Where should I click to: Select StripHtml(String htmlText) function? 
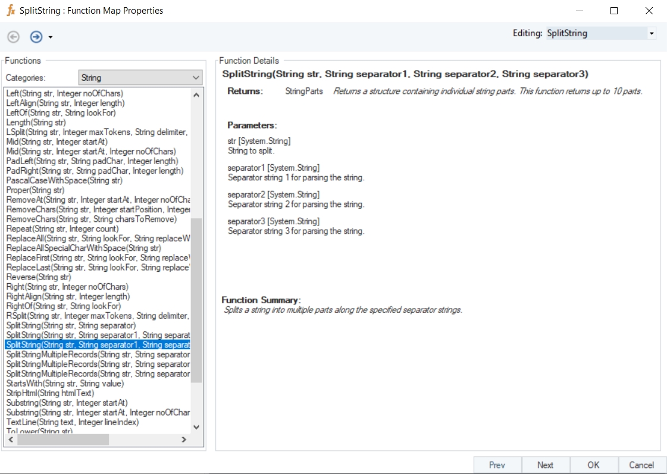[x=50, y=393]
